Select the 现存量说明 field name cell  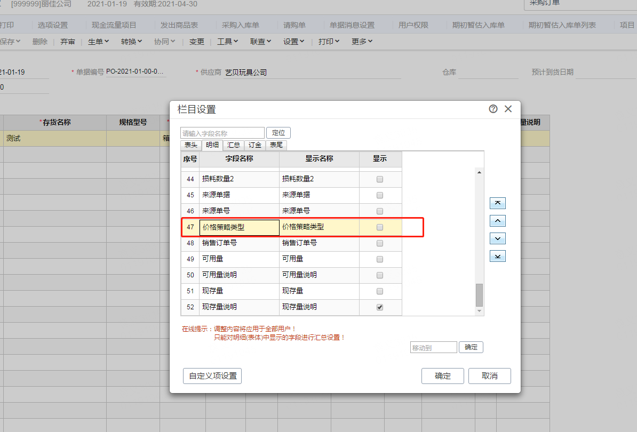point(240,307)
